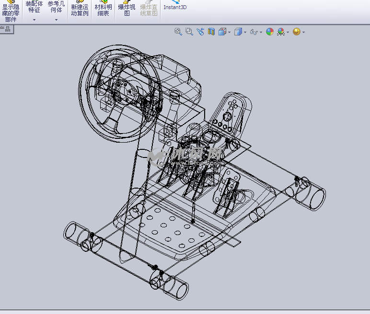Screen dimensions: 370x314
Task: Open Apply Scene dropdown arrow
Action: pos(288,32)
